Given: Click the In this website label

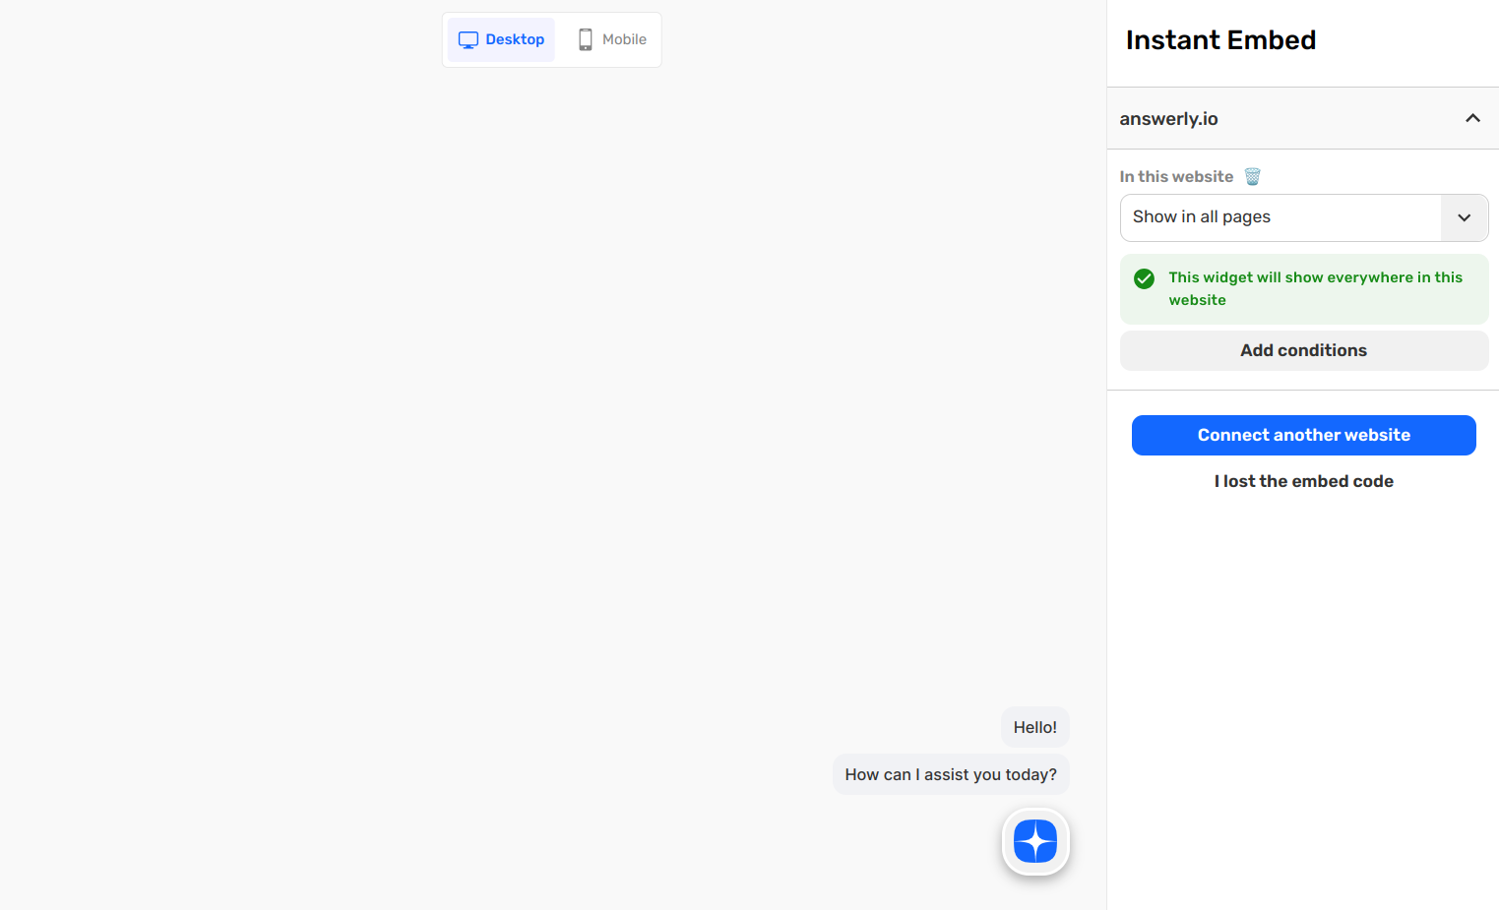Looking at the screenshot, I should (1176, 177).
